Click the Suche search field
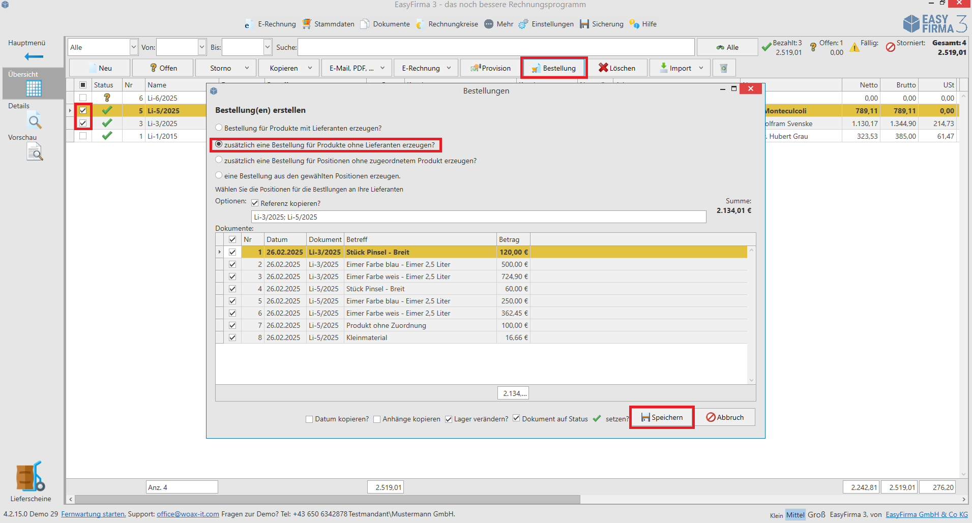Viewport: 972px width, 523px height. (496, 47)
